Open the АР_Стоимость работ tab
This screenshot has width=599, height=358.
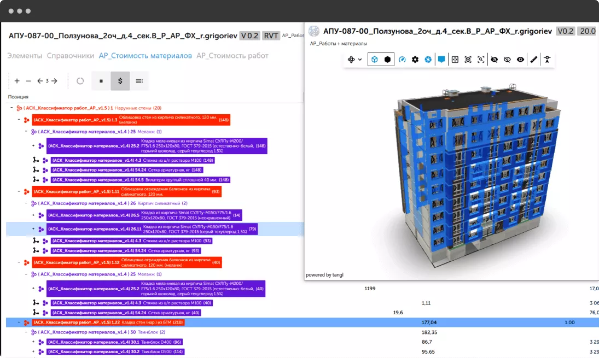(232, 56)
